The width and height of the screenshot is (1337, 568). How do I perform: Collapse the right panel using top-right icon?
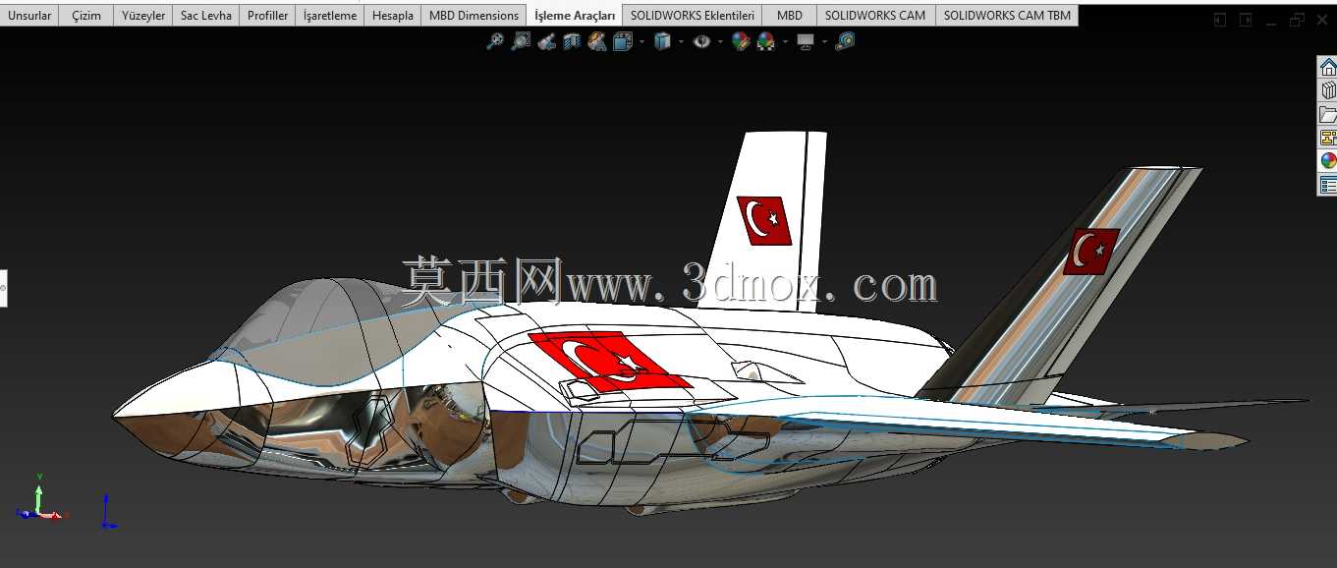pos(1246,20)
